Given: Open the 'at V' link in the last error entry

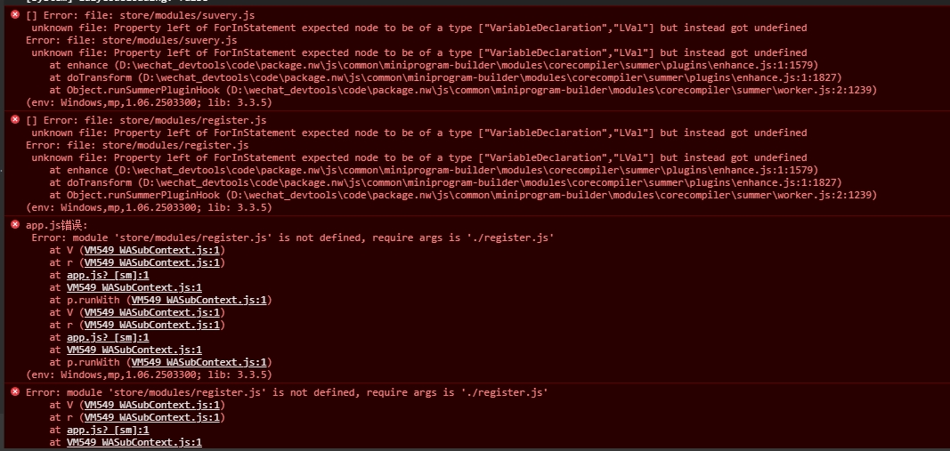Looking at the screenshot, I should (x=152, y=405).
